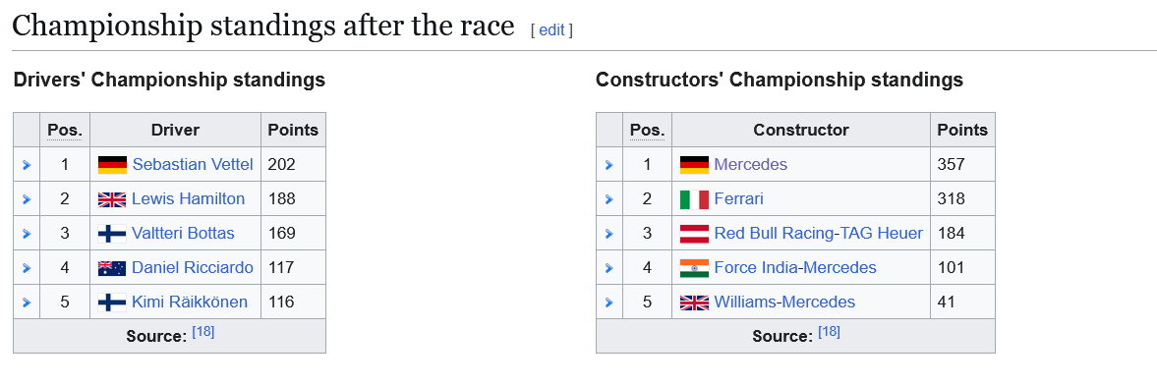Click the blue arrow icon in Vettel's row
The height and width of the screenshot is (385, 1157).
[x=27, y=165]
